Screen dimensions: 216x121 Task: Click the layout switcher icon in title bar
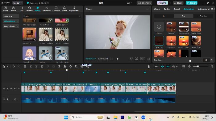(128, 3)
